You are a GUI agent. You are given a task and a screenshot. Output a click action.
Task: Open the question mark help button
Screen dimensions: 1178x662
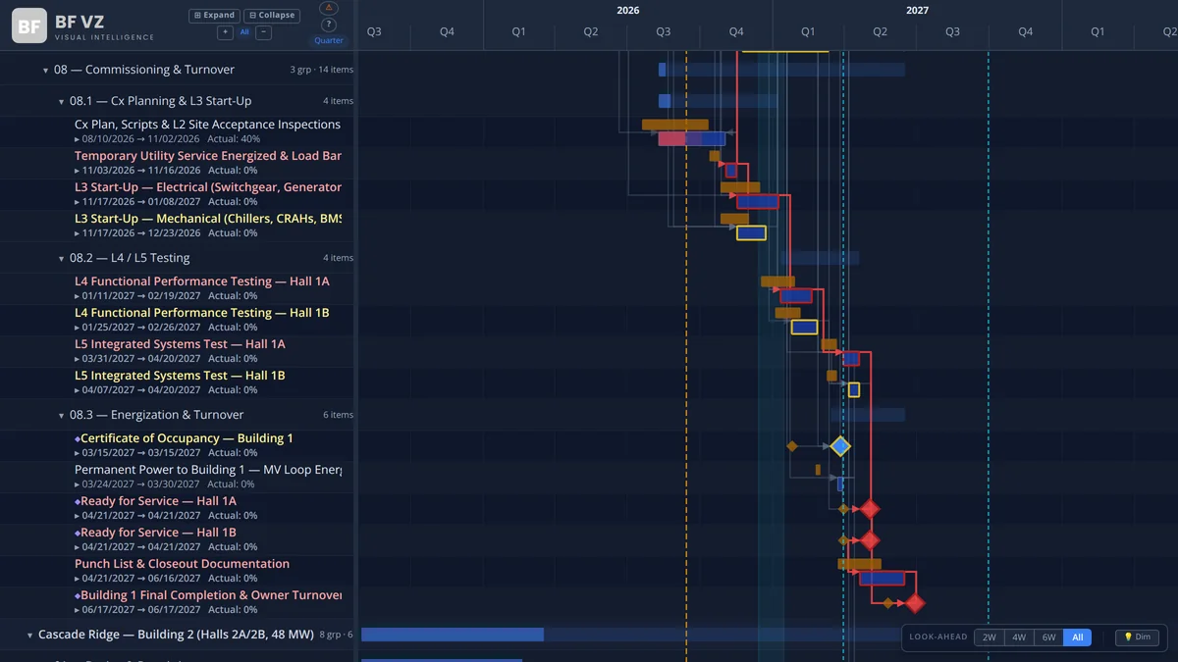coord(329,25)
